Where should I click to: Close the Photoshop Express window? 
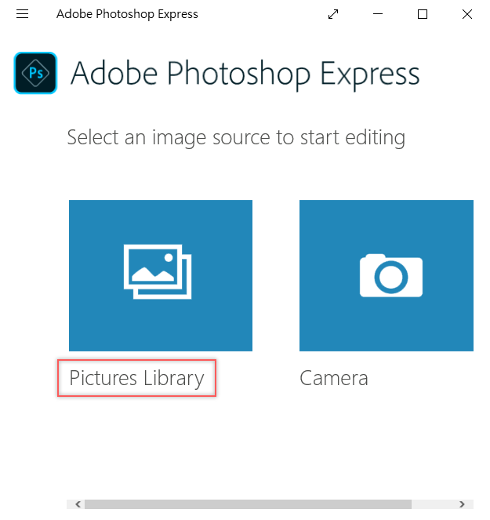coord(467,14)
